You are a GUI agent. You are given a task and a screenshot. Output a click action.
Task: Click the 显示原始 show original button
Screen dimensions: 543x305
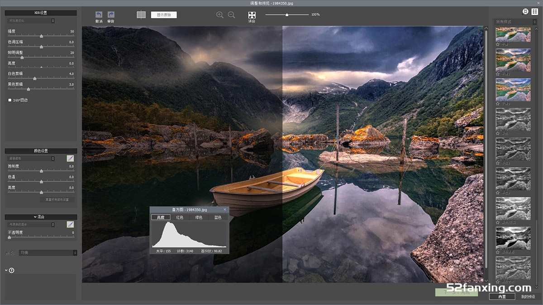164,15
